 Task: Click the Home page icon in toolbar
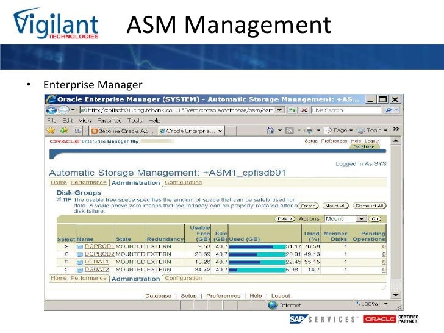[x=271, y=131]
